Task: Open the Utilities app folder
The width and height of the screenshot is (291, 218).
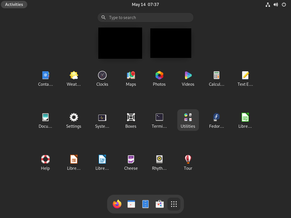Action: coord(188,120)
